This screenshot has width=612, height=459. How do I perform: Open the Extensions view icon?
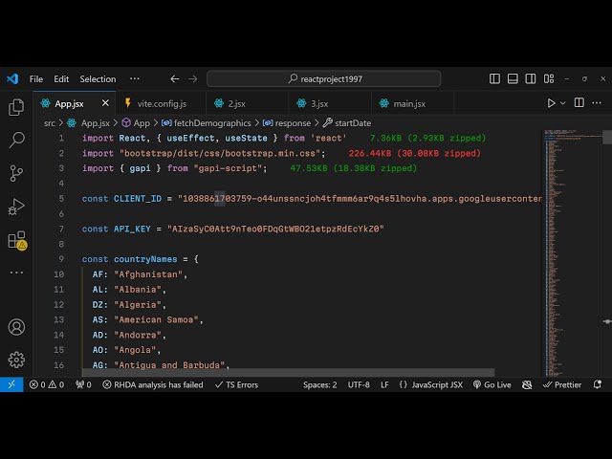pos(16,240)
